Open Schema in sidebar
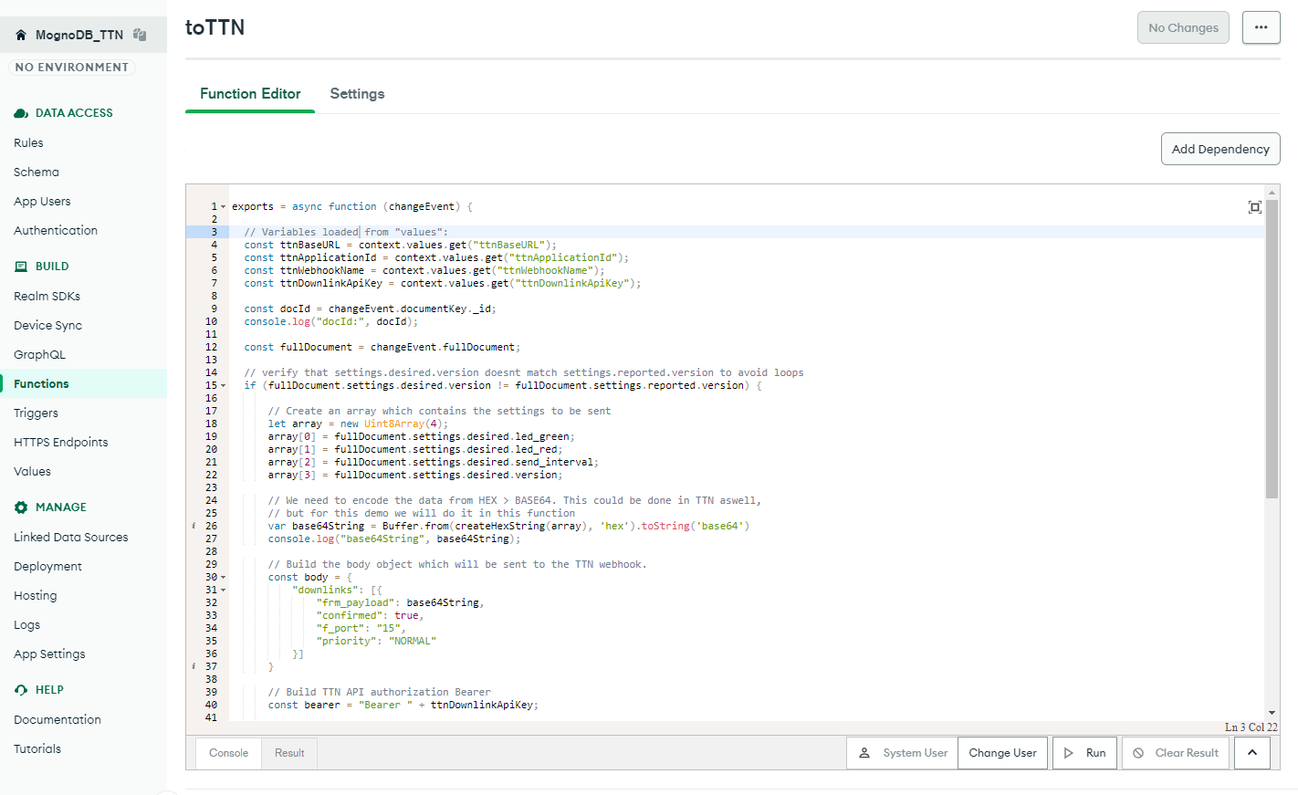The width and height of the screenshot is (1298, 795). click(37, 173)
